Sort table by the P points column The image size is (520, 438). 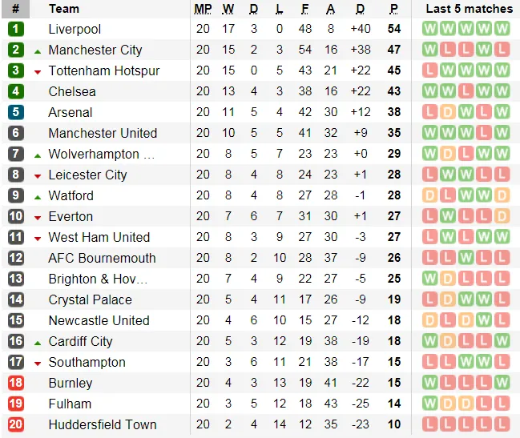[x=393, y=9]
